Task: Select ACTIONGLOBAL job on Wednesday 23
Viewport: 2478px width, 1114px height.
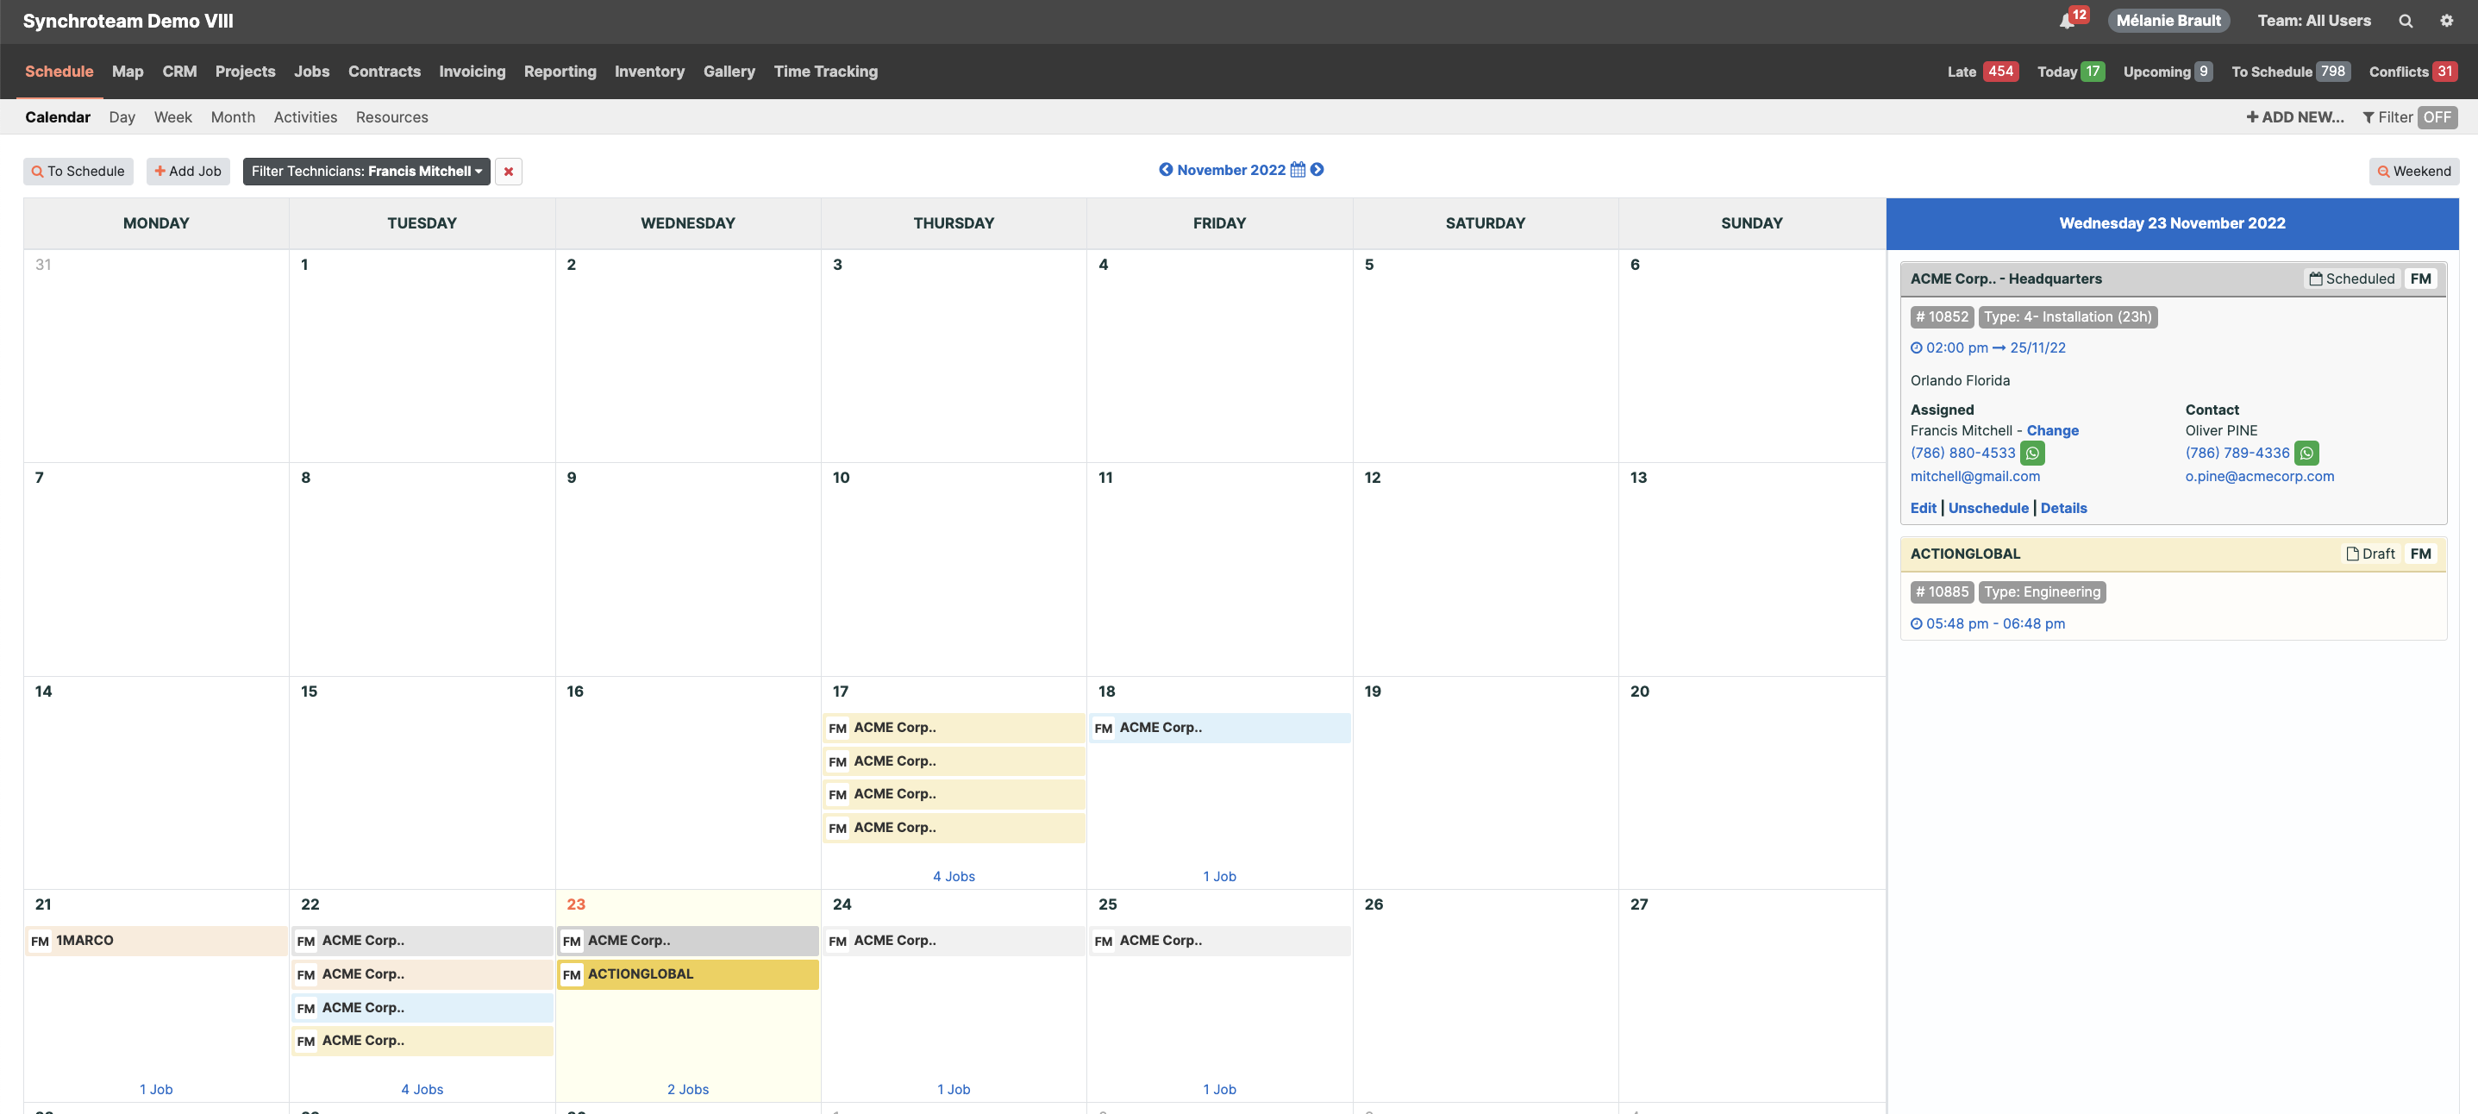Action: (688, 974)
